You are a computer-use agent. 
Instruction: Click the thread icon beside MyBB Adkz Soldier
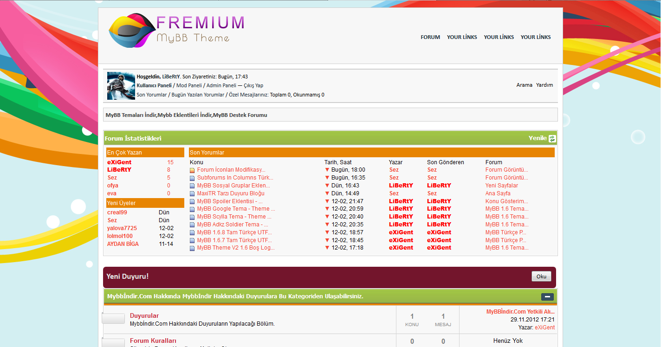192,225
